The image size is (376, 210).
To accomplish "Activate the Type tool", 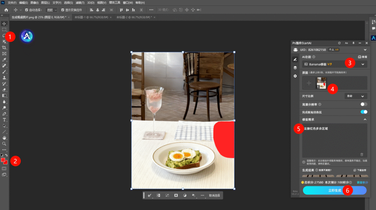I will pos(4,120).
